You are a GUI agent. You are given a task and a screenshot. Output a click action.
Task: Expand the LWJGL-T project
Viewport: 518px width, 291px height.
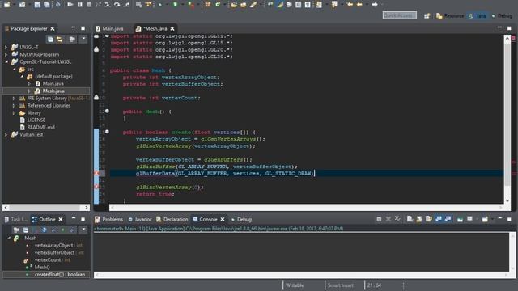point(6,47)
